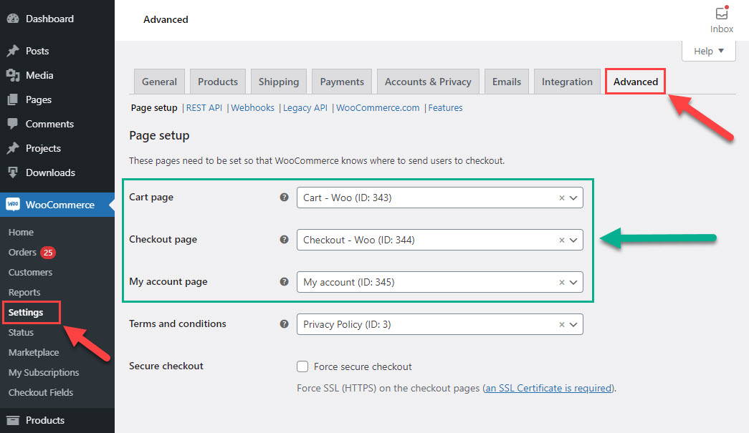Switch to the Shipping tab
The image size is (749, 433).
pos(279,82)
